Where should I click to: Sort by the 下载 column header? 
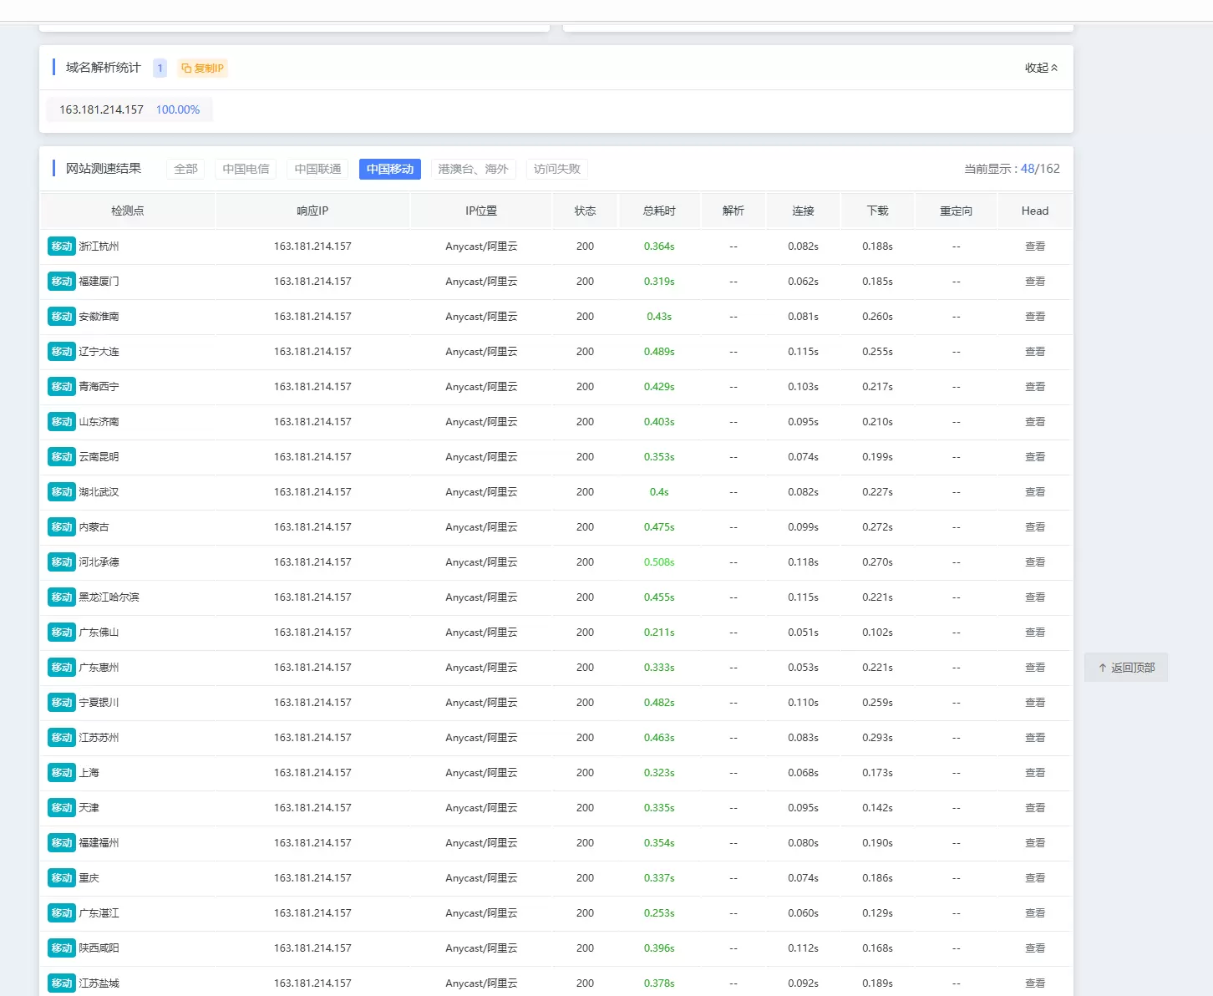[877, 211]
